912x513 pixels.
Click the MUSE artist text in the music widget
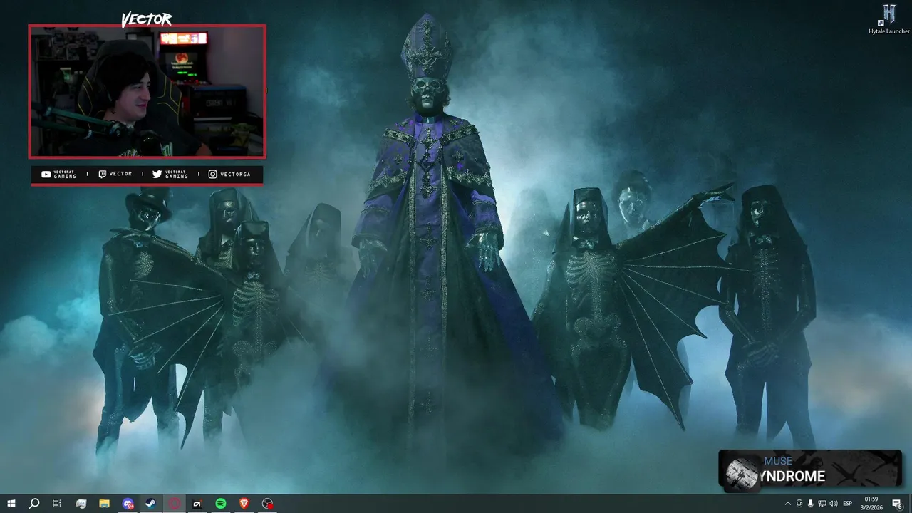point(778,461)
